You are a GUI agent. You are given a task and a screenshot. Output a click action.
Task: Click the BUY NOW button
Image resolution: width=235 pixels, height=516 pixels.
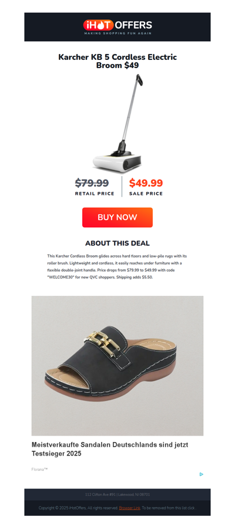click(x=117, y=217)
